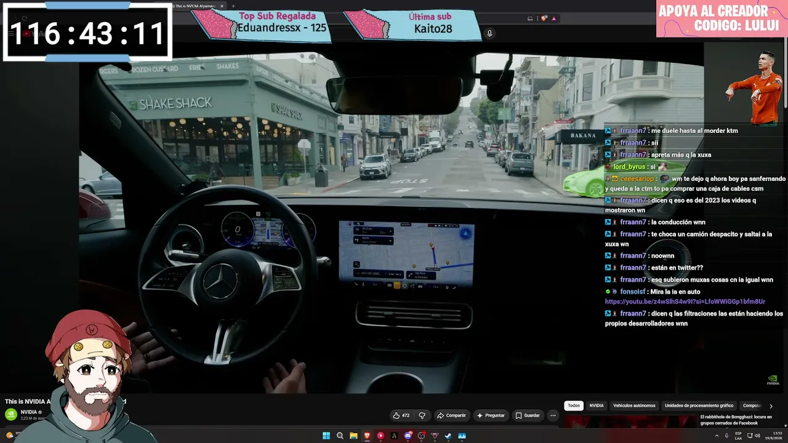Select the Todos filter chip
The width and height of the screenshot is (788, 443).
(x=574, y=405)
